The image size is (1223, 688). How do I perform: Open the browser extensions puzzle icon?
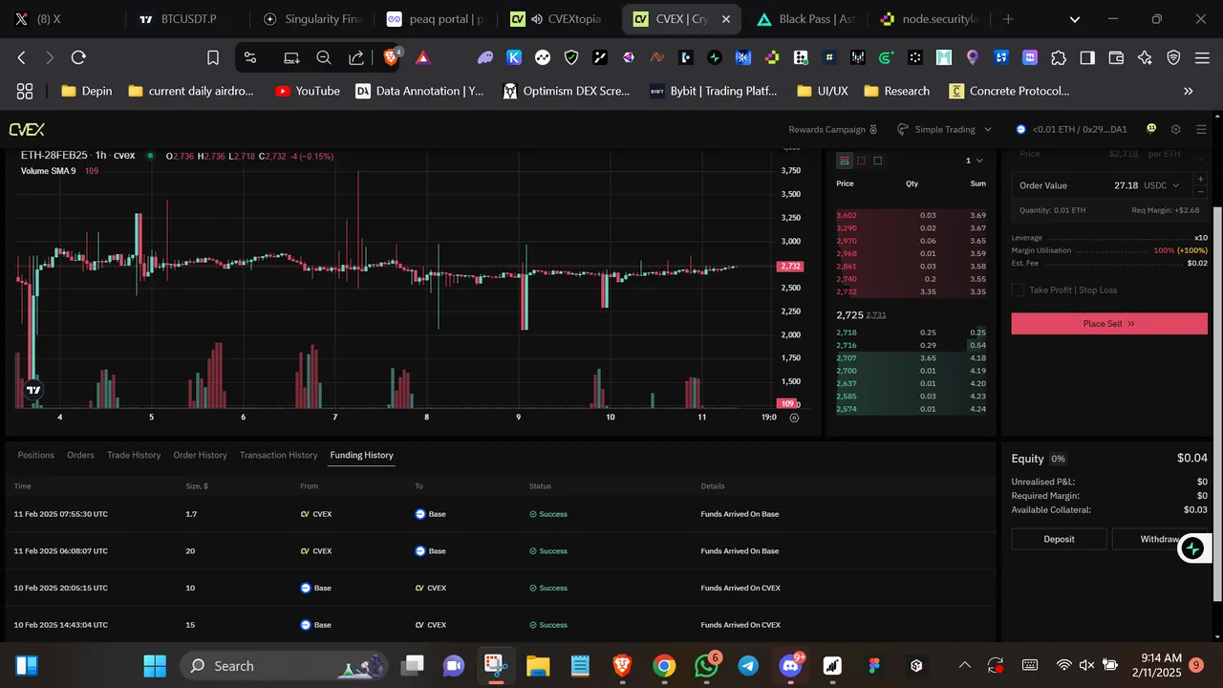[1058, 58]
